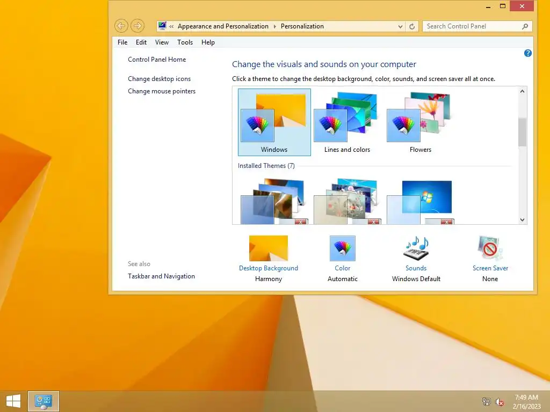Viewport: 550px width, 412px height.
Task: Click the Forward navigation arrow
Action: pos(137,26)
